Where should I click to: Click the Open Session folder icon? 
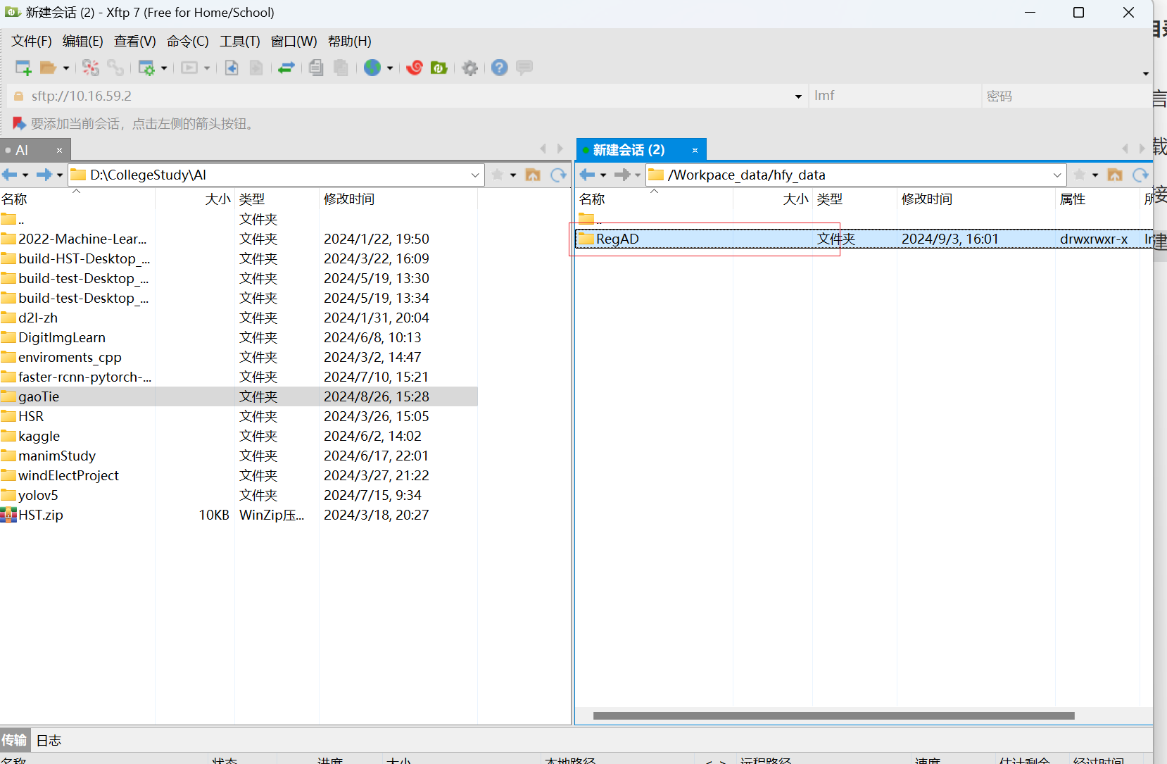coord(48,68)
